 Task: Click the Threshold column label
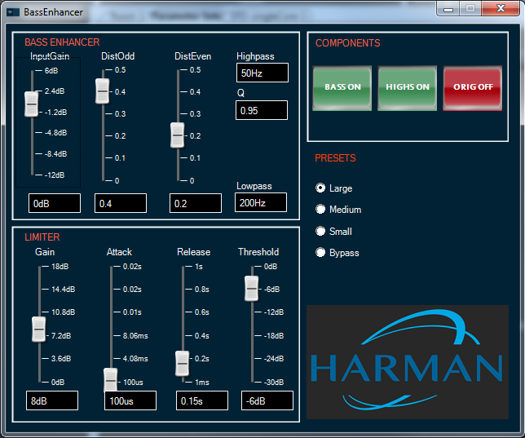point(258,252)
